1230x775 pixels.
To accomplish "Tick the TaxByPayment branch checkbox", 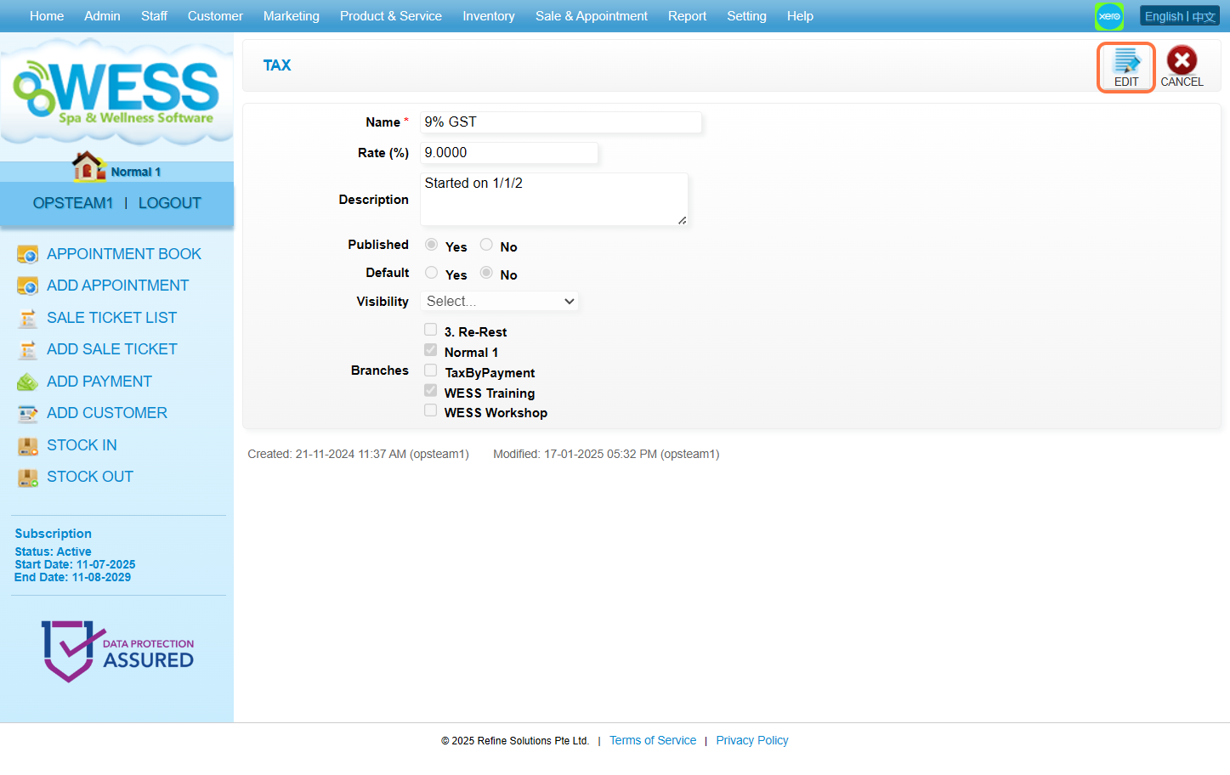I will tap(431, 371).
